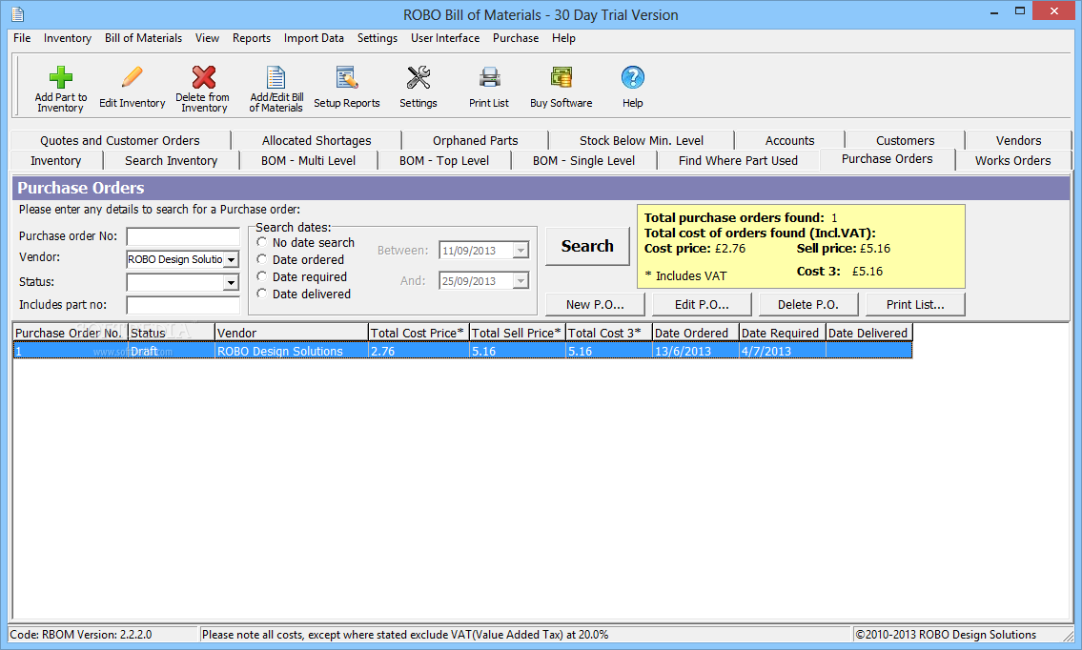The height and width of the screenshot is (650, 1082).
Task: Switch to the Vendors tab
Action: (1018, 140)
